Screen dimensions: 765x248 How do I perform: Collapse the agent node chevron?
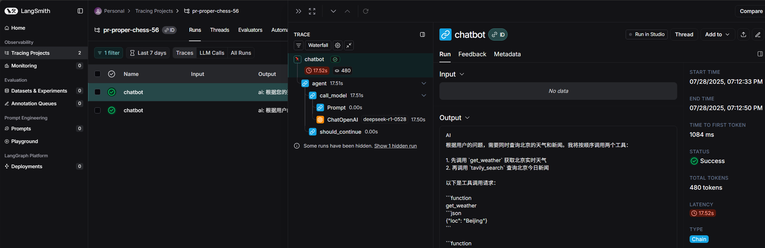point(424,83)
